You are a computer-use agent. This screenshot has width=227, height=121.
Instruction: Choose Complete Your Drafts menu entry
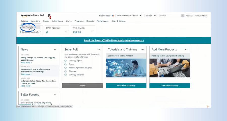(31, 32)
